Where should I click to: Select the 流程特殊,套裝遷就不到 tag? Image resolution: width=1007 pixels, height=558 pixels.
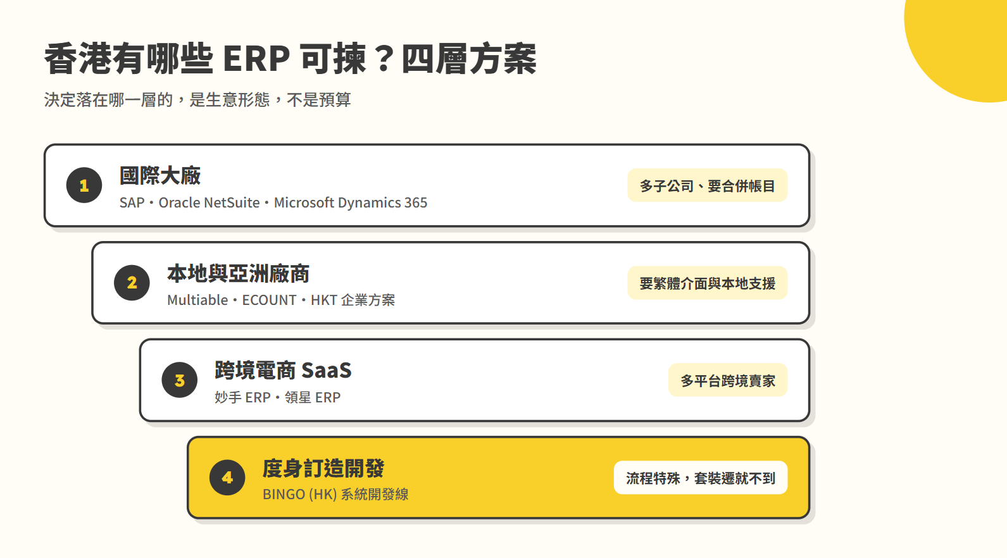click(x=701, y=478)
